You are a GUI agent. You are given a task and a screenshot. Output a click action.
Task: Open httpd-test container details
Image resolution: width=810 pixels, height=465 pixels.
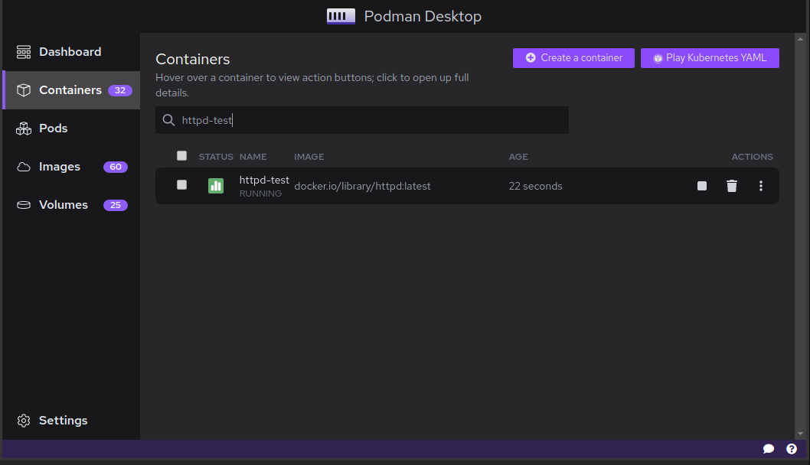pyautogui.click(x=264, y=180)
